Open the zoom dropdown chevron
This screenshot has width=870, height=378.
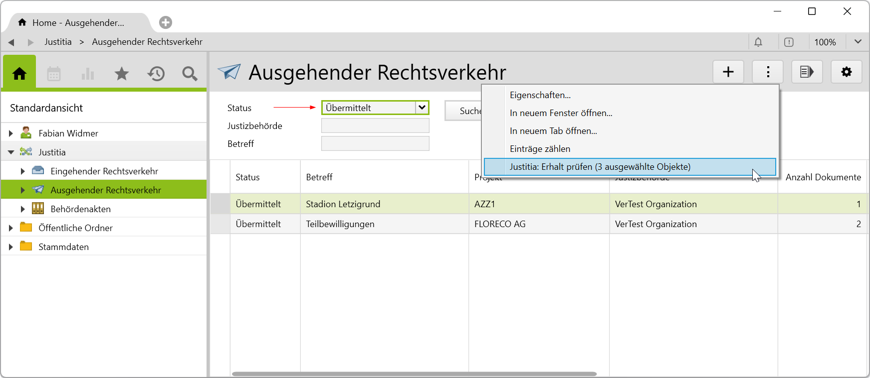858,42
